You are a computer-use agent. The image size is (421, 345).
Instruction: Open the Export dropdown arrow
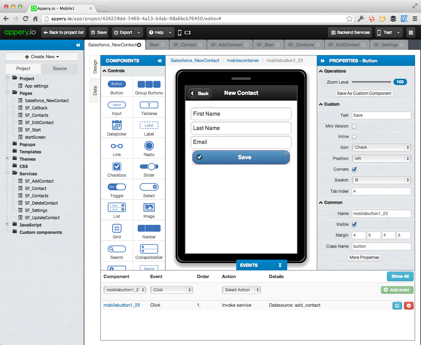click(x=139, y=32)
